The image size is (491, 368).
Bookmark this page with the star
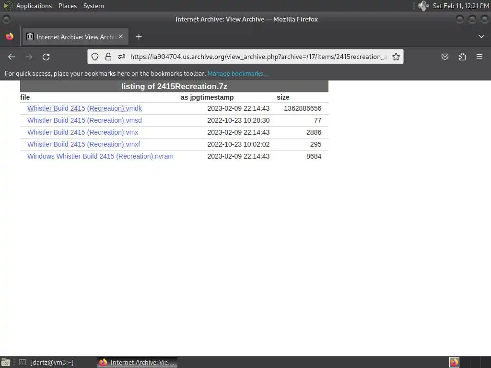(396, 57)
